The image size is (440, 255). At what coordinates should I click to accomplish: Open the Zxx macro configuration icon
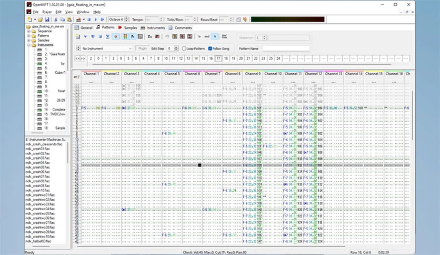click(150, 36)
